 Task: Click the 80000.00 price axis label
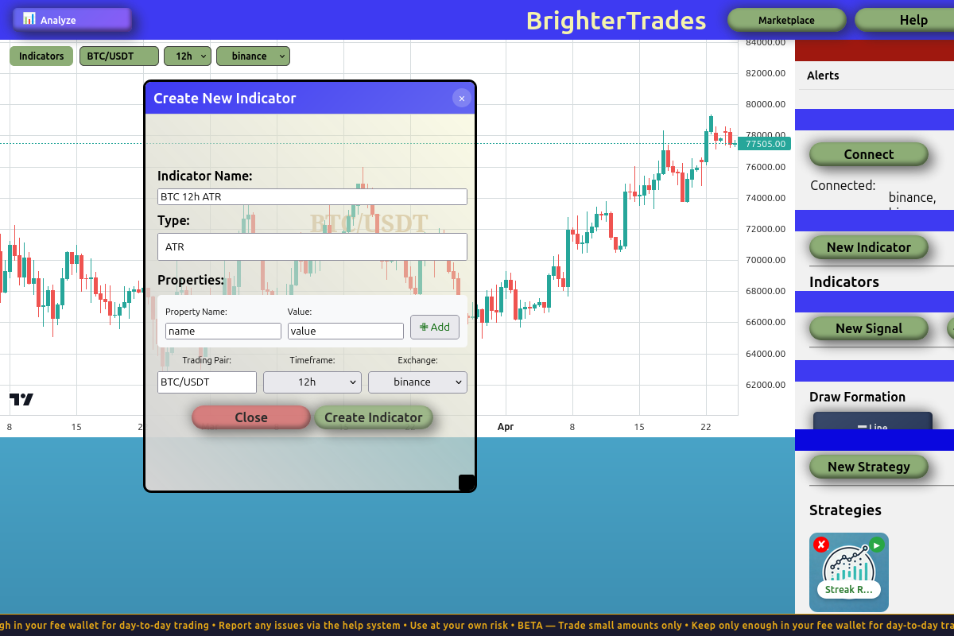(x=766, y=104)
